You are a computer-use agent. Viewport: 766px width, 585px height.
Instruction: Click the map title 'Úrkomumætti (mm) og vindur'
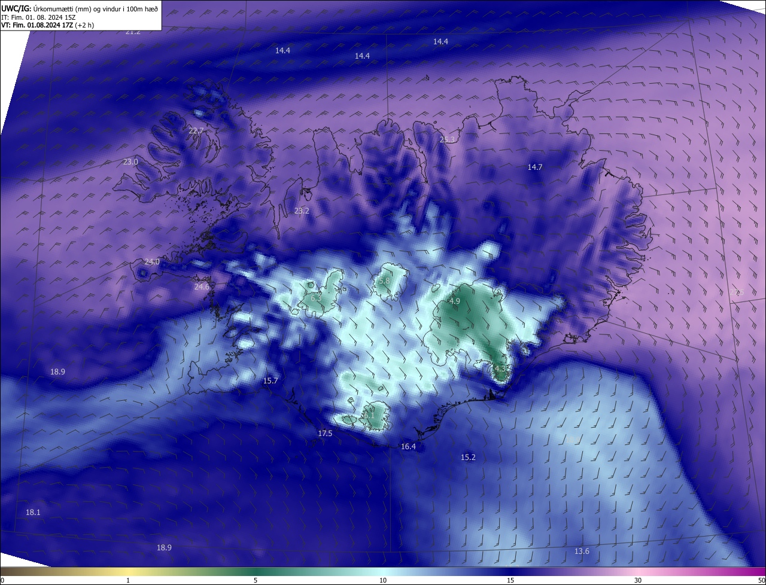81,8
